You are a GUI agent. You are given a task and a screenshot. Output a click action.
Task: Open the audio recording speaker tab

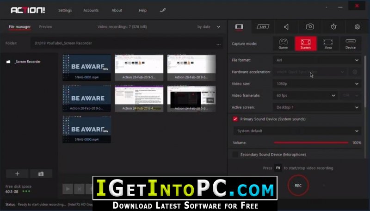(286, 27)
